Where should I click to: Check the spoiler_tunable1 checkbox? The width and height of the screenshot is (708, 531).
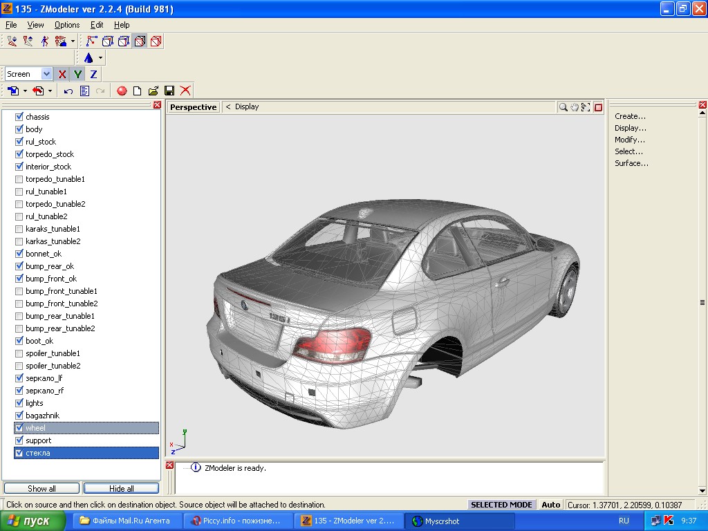coord(19,353)
